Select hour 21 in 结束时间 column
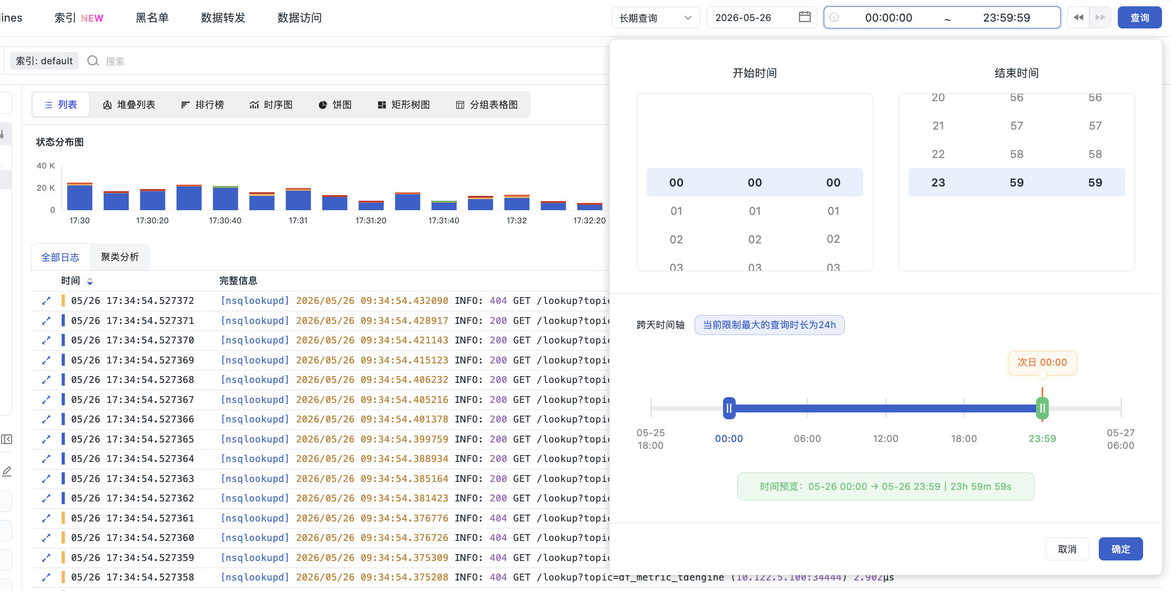 938,126
